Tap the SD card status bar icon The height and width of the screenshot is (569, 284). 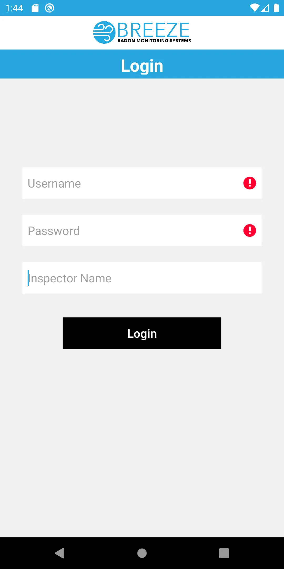[35, 8]
